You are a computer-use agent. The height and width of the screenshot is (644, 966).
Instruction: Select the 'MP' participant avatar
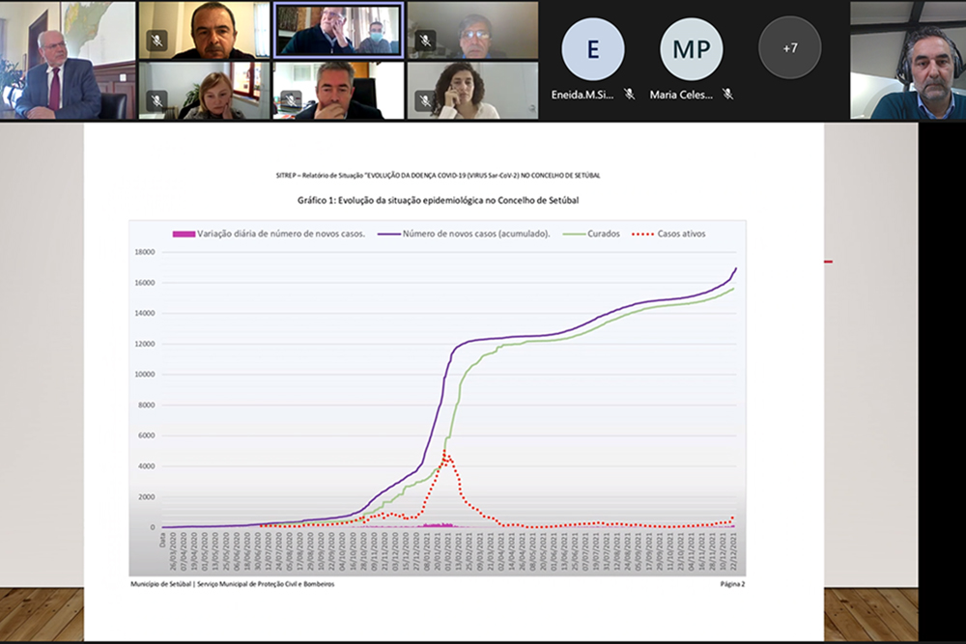click(692, 48)
